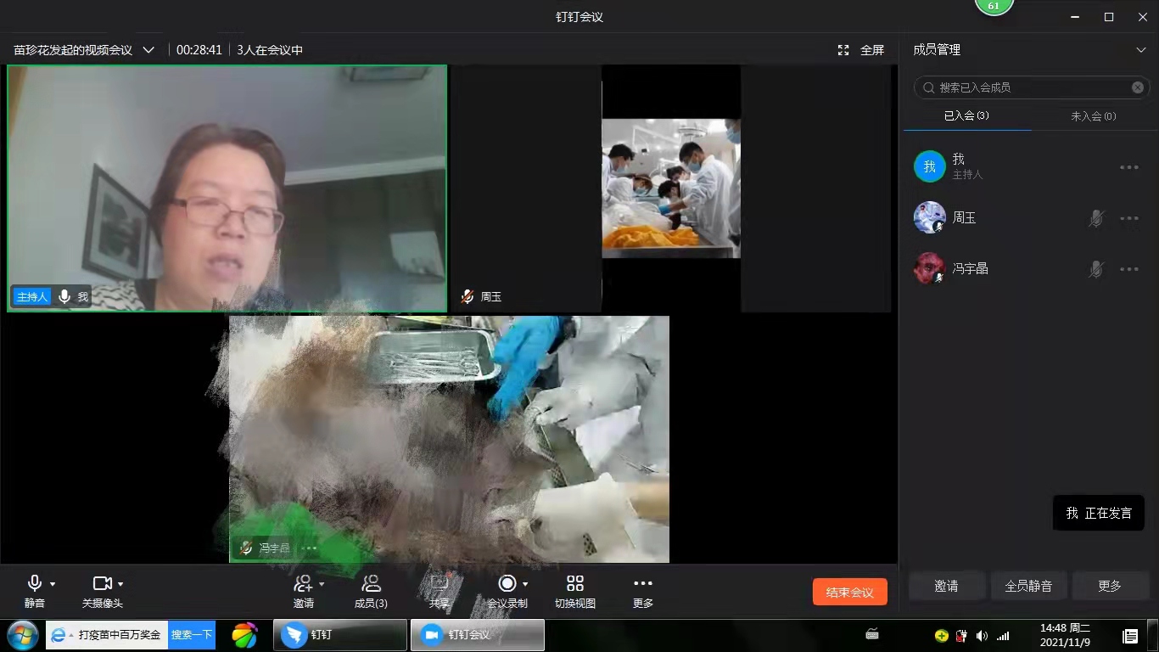
Task: Click the 切换视图 switch view icon
Action: point(574,584)
